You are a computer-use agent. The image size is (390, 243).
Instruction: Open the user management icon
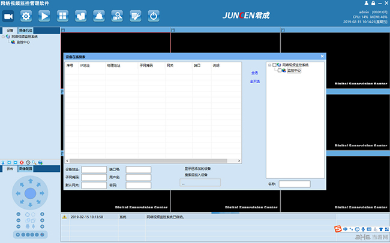click(x=118, y=16)
